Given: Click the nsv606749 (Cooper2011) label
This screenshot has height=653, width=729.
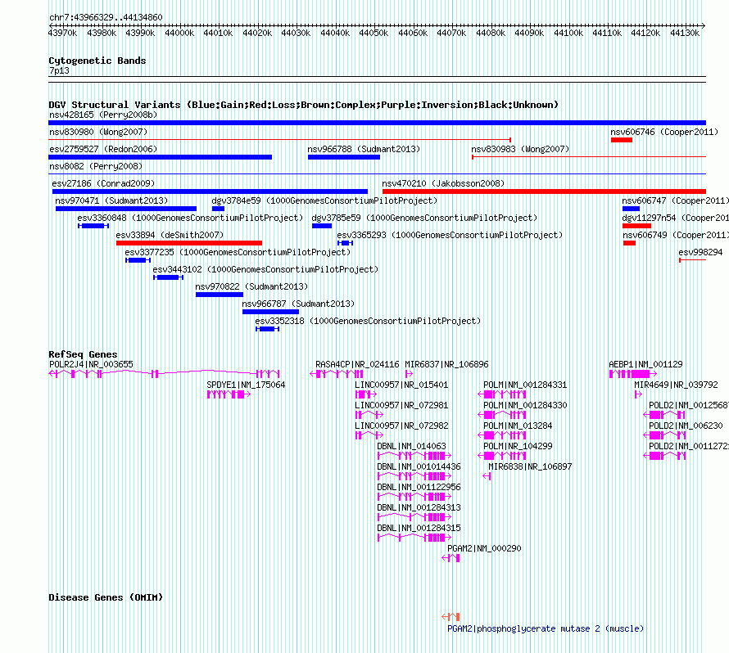Looking at the screenshot, I should pos(676,235).
